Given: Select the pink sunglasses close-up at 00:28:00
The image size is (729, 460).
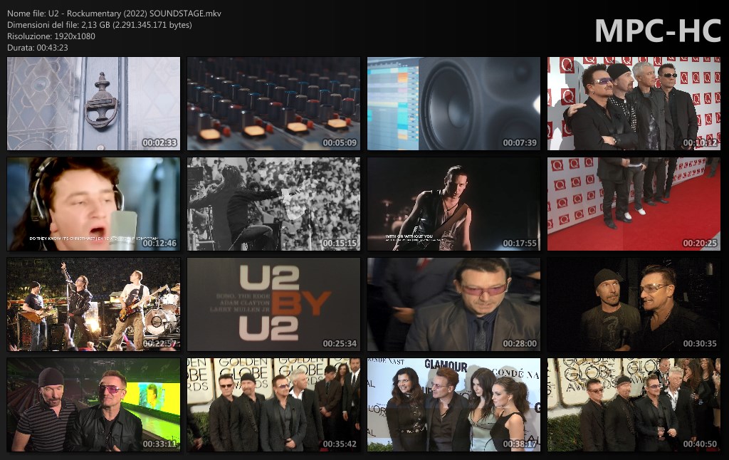Looking at the screenshot, I should [x=453, y=305].
